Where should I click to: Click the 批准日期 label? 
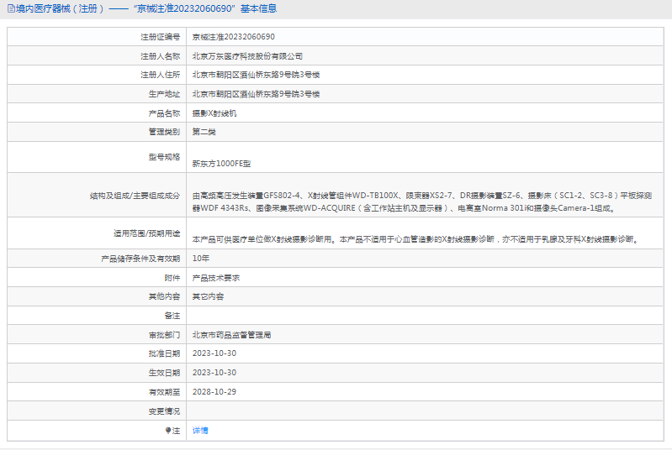click(x=164, y=353)
